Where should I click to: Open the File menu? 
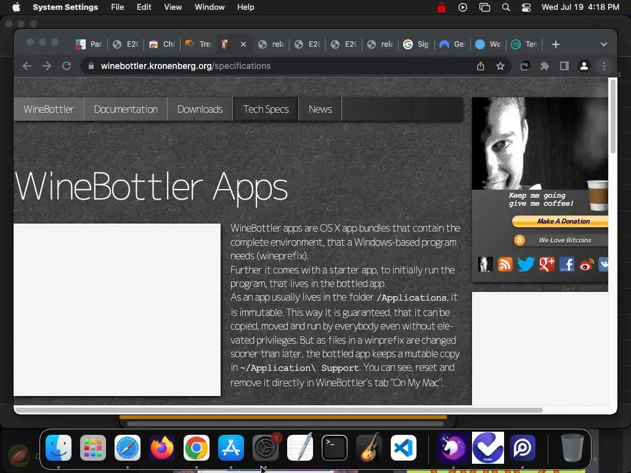[x=118, y=7]
